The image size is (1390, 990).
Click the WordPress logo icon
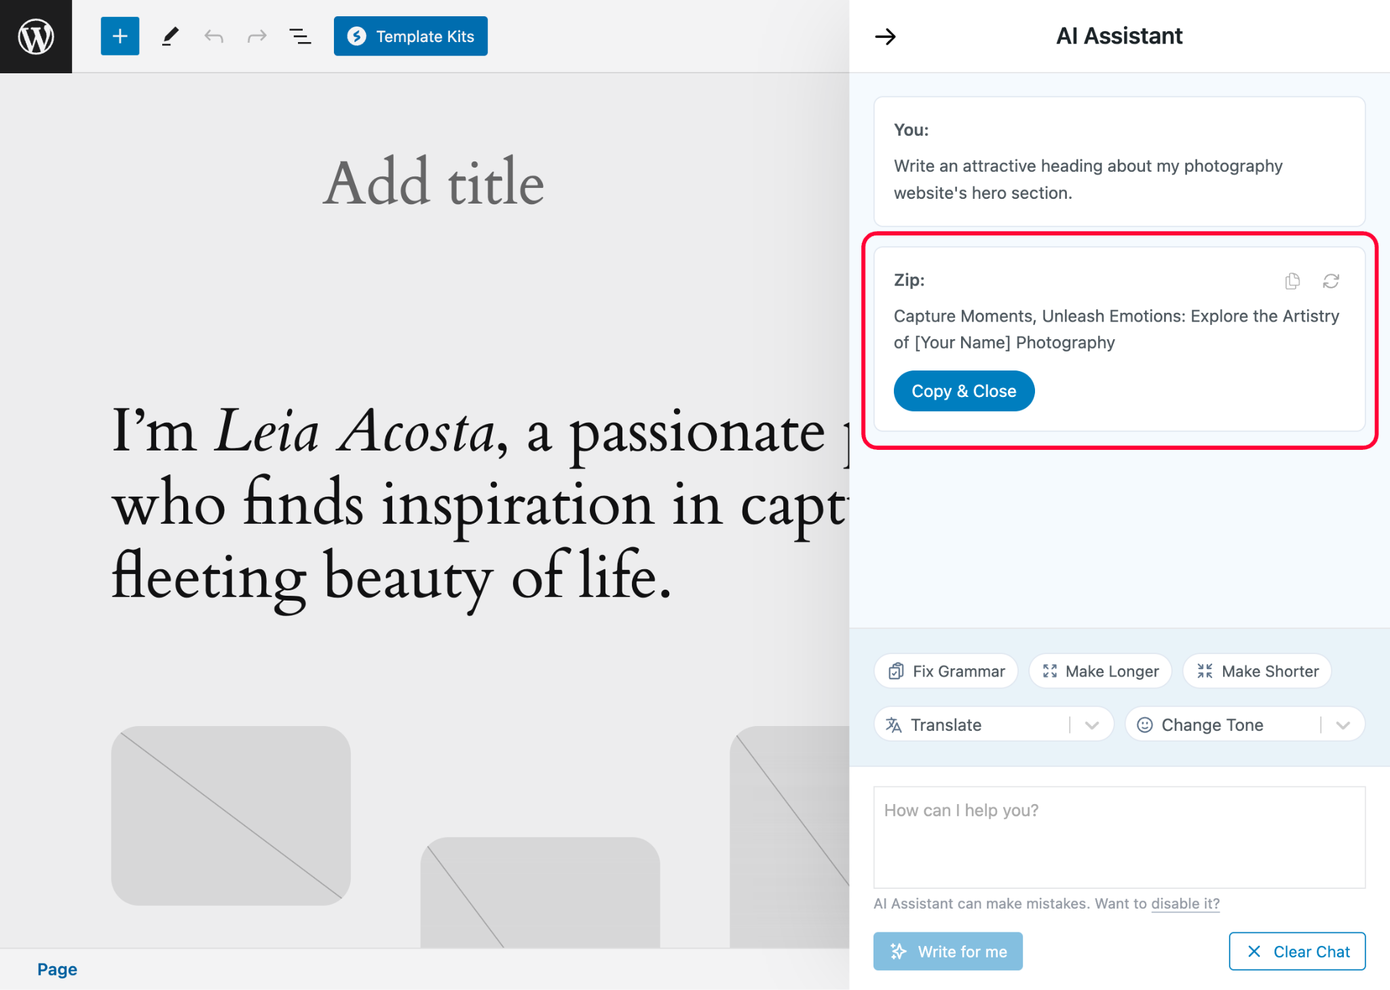click(x=36, y=36)
